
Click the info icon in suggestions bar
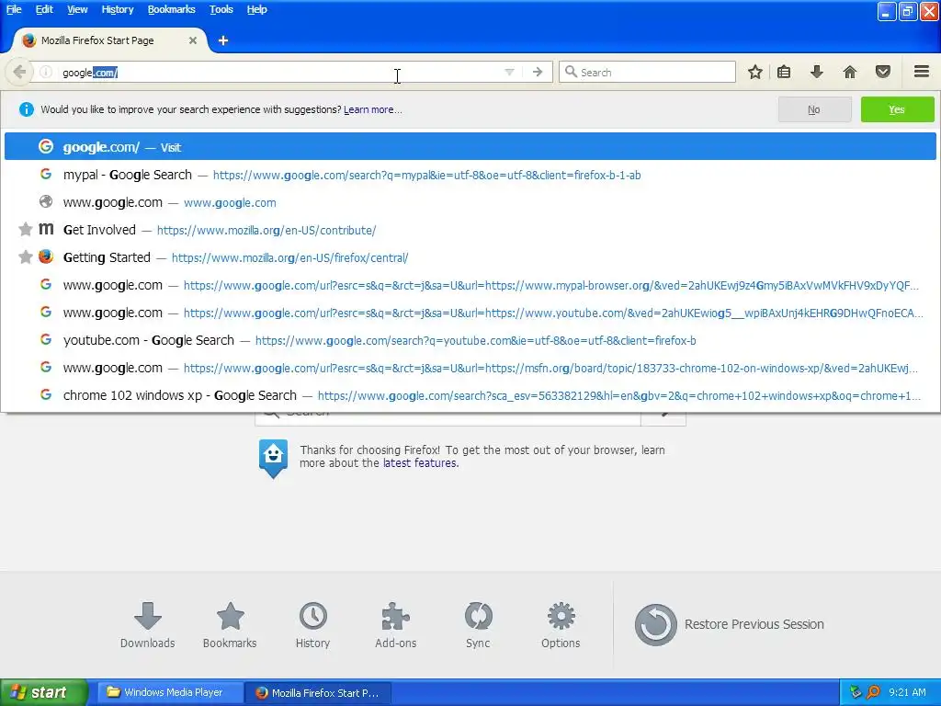(27, 110)
